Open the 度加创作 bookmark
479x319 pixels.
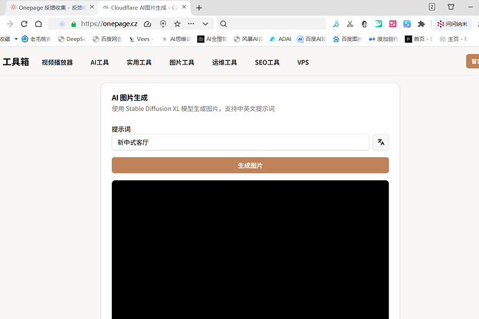coord(383,39)
